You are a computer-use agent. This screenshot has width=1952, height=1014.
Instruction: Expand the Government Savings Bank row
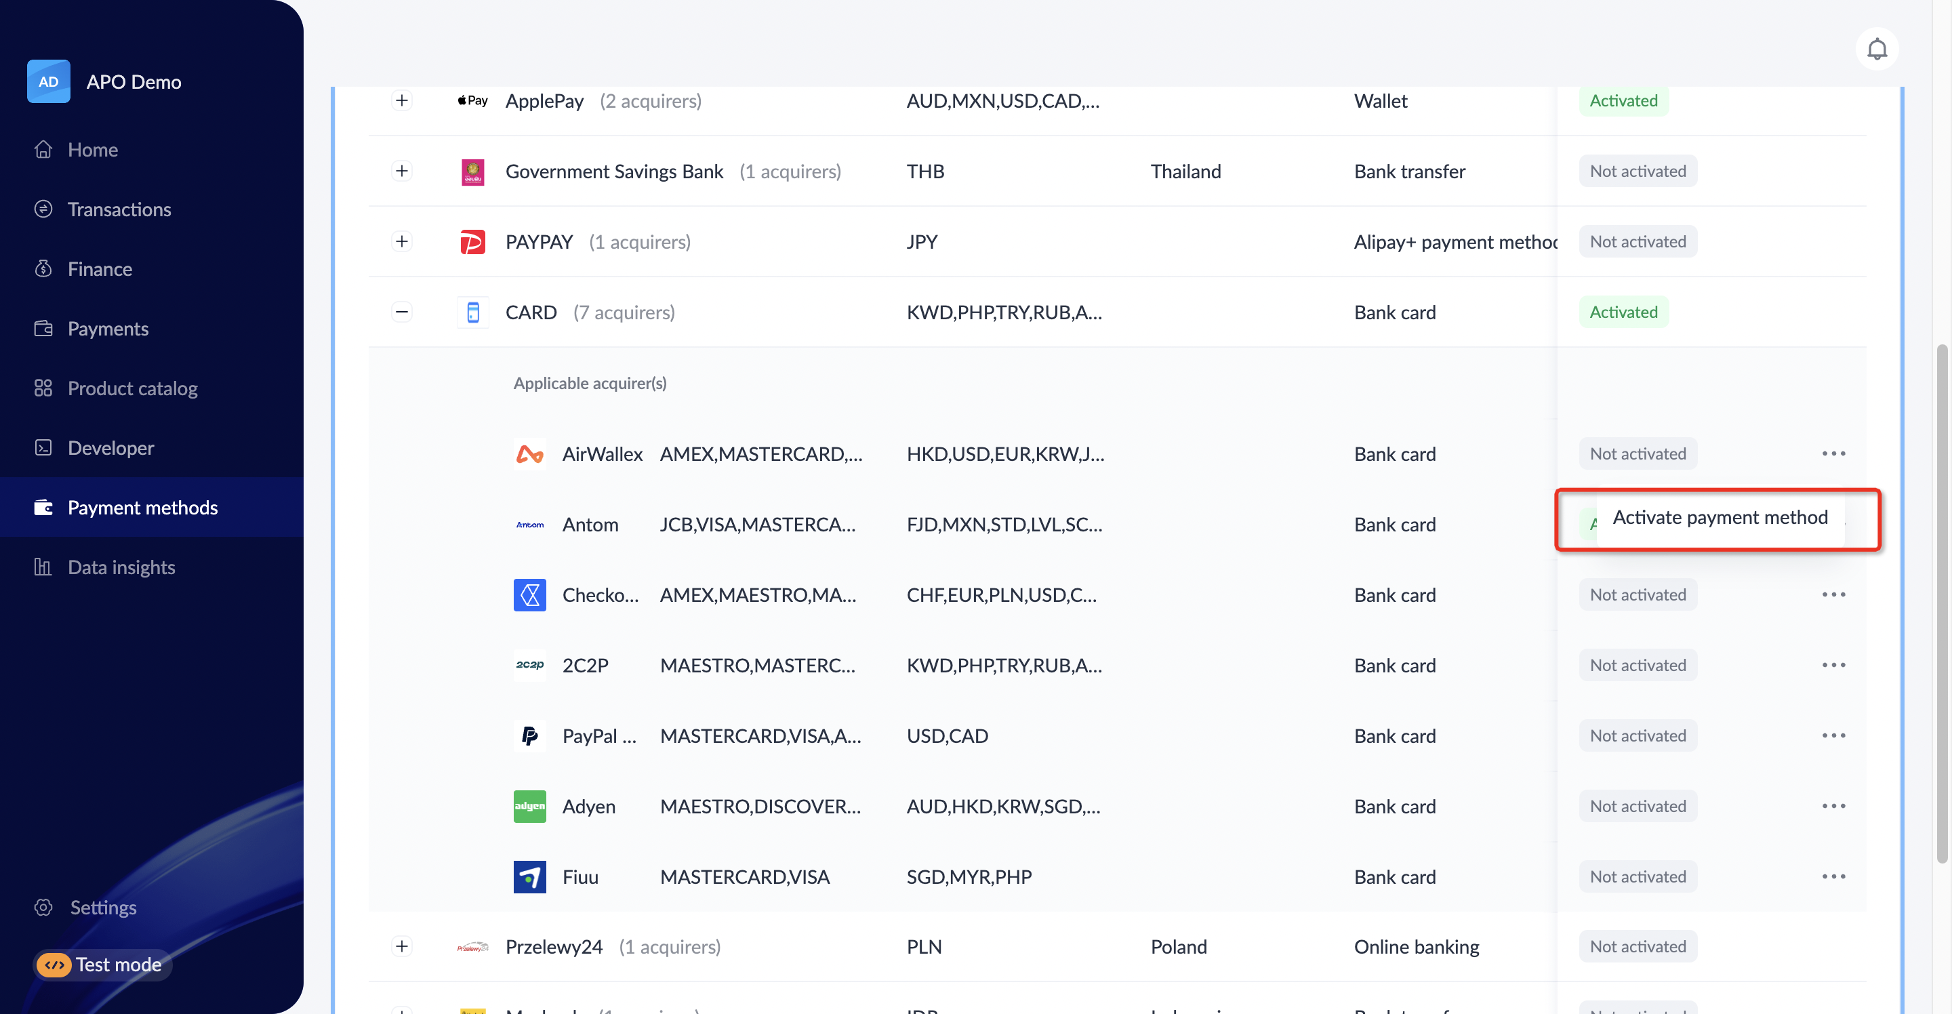coord(402,171)
